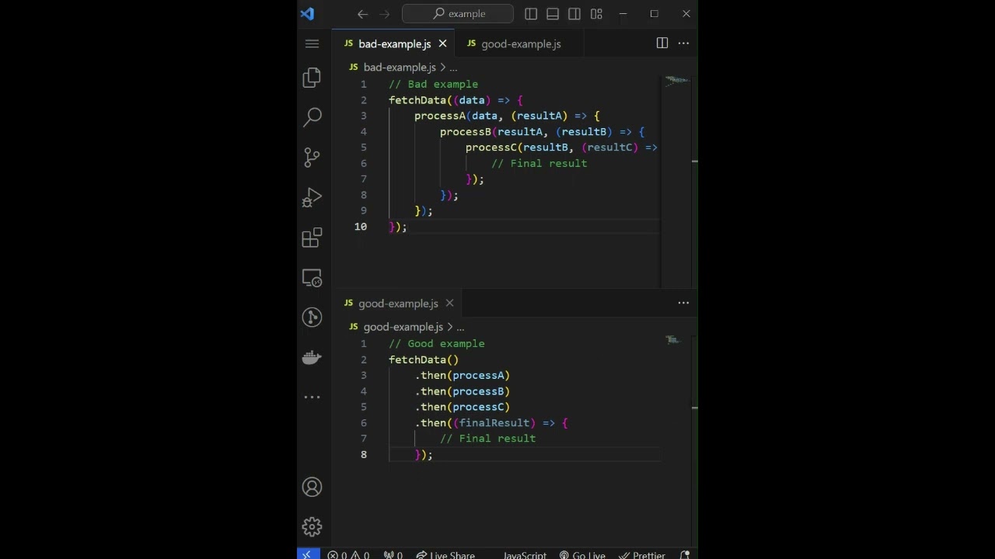Click the '.then(processB)' line
The height and width of the screenshot is (559, 995).
[x=462, y=391]
